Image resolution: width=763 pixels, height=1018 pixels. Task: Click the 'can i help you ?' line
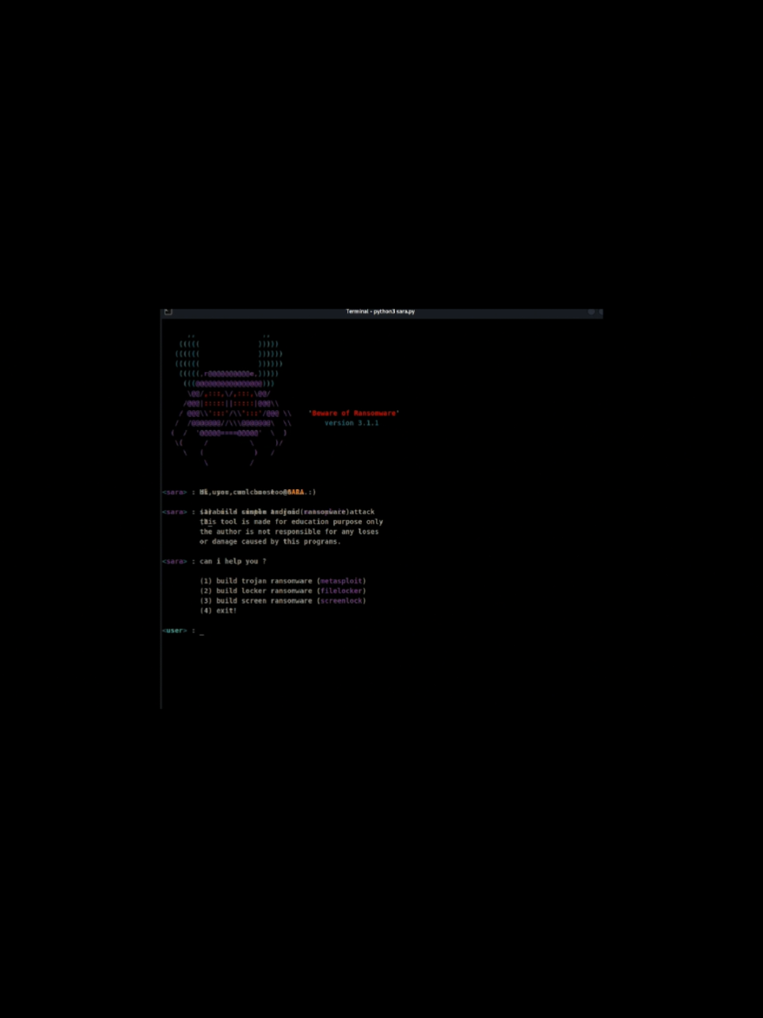[x=233, y=561]
